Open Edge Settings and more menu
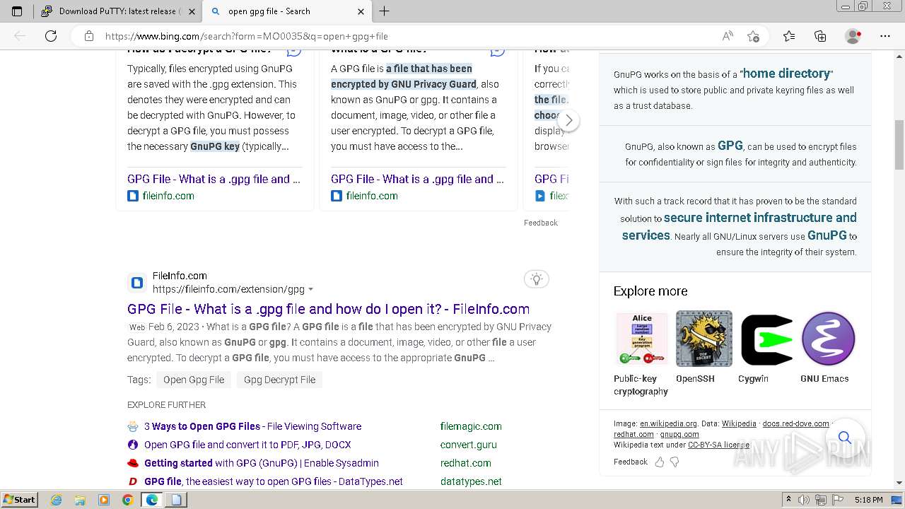 [885, 36]
